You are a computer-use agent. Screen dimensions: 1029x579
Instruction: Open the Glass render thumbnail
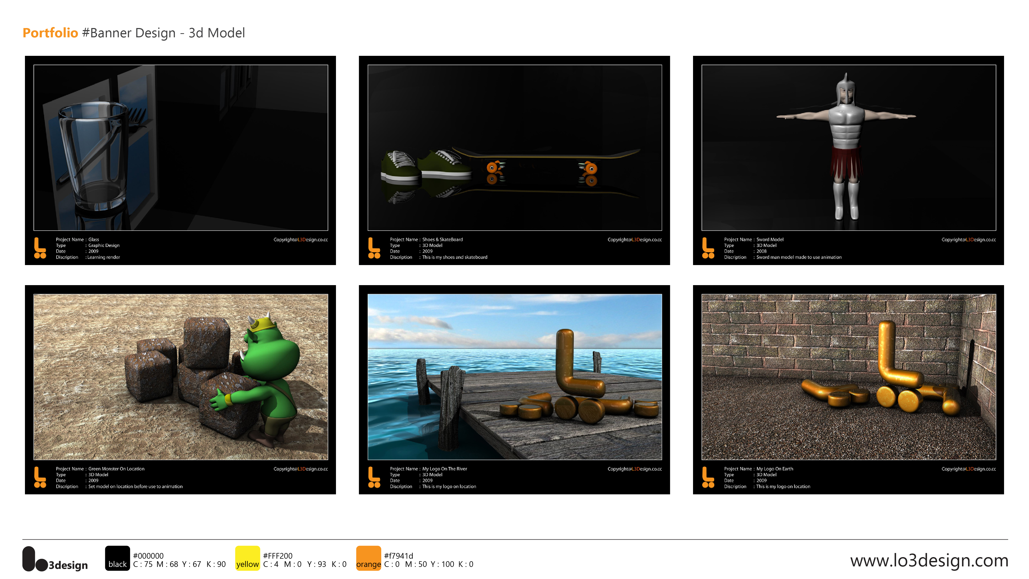point(181,147)
